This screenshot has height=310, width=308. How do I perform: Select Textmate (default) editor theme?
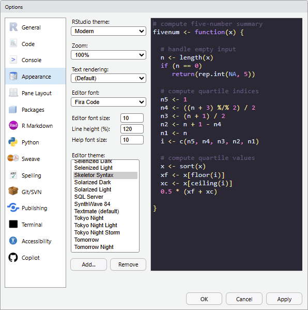105,211
